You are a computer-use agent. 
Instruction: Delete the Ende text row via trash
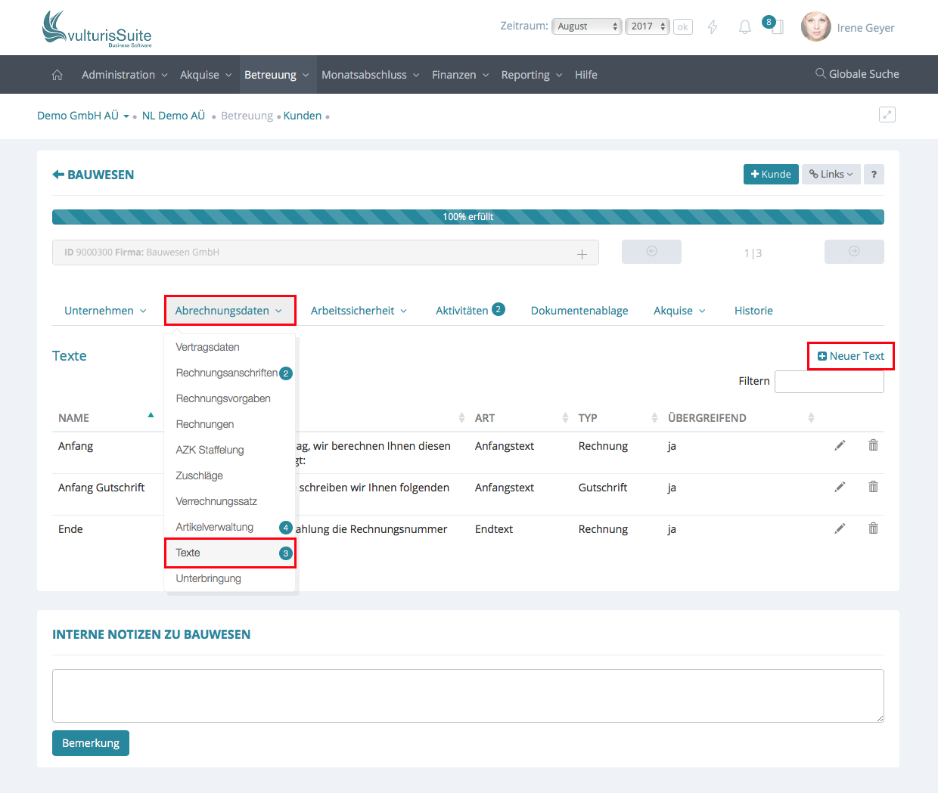873,528
